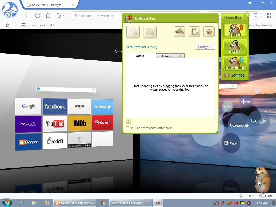Open a new browser tab
The image size is (276, 207).
89,4
